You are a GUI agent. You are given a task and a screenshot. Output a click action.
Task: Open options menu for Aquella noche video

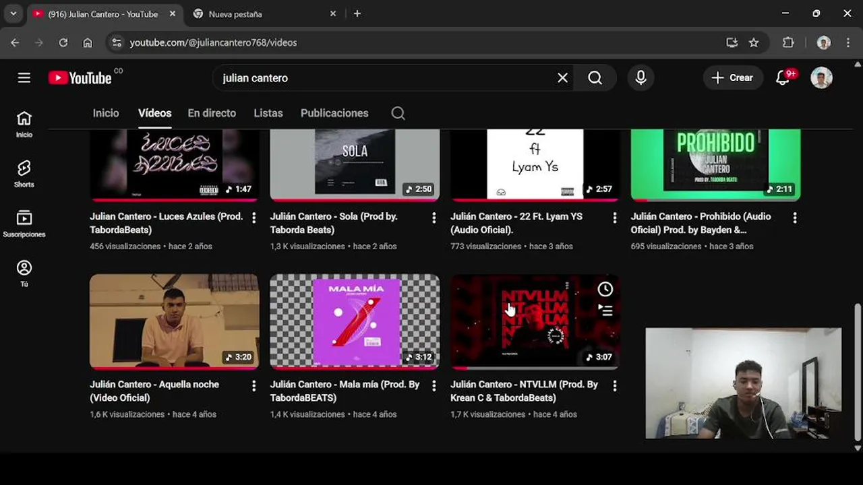[254, 386]
